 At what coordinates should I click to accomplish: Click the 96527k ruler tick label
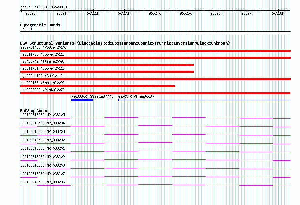(x=247, y=13)
